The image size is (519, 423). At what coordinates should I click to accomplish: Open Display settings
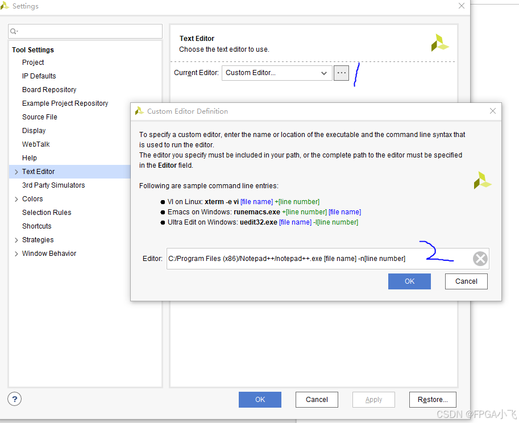tap(34, 131)
